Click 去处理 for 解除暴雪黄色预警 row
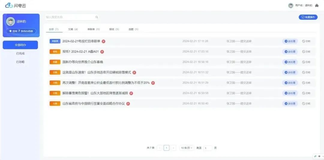 pos(290,93)
